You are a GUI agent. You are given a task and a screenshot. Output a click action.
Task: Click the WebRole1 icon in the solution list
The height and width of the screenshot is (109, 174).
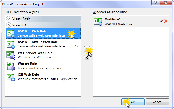coord(98,22)
